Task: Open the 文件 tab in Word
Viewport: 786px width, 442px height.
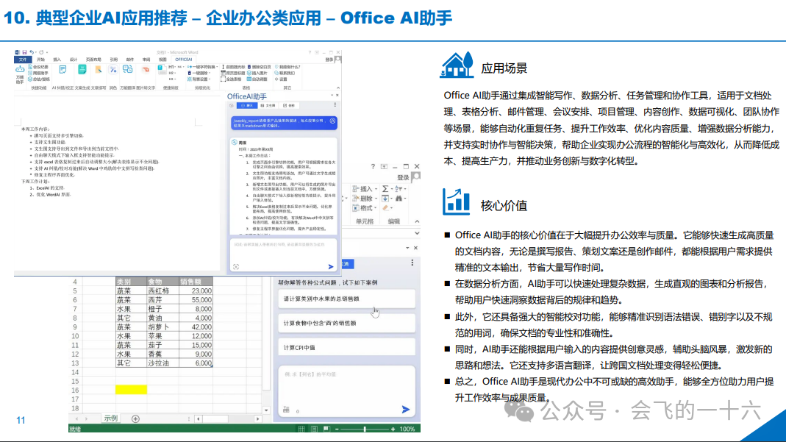Action: [x=23, y=59]
